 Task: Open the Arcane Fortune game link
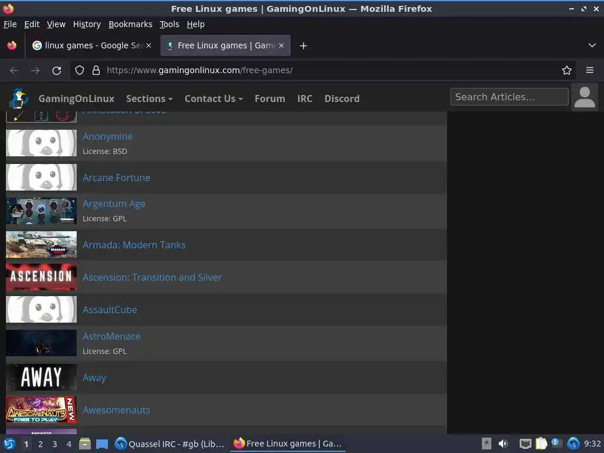tap(116, 178)
